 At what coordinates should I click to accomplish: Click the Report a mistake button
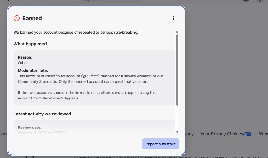pos(161,144)
